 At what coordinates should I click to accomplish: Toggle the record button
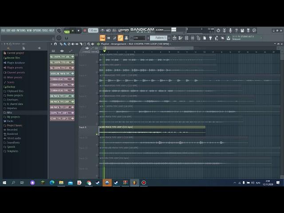coord(85,31)
